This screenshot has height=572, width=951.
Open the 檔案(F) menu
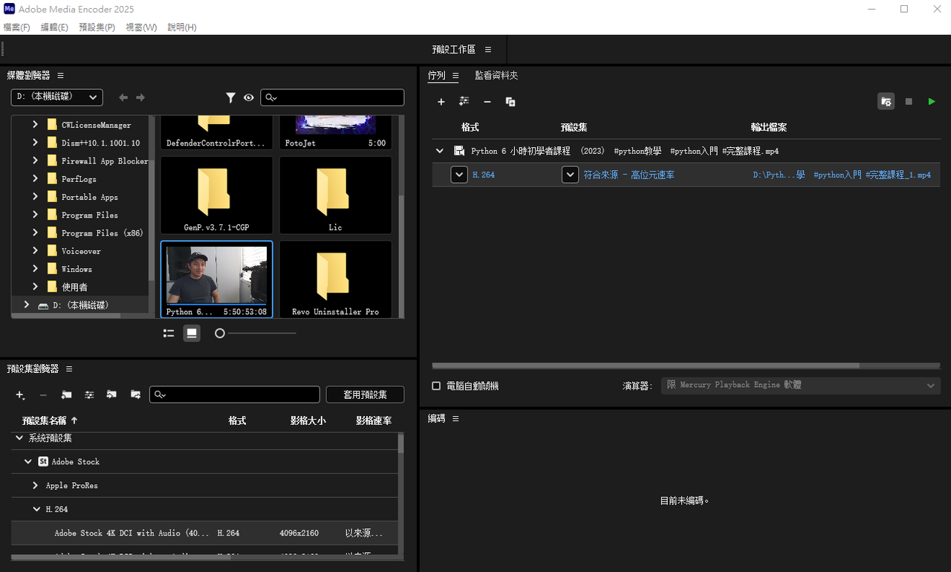(x=16, y=27)
